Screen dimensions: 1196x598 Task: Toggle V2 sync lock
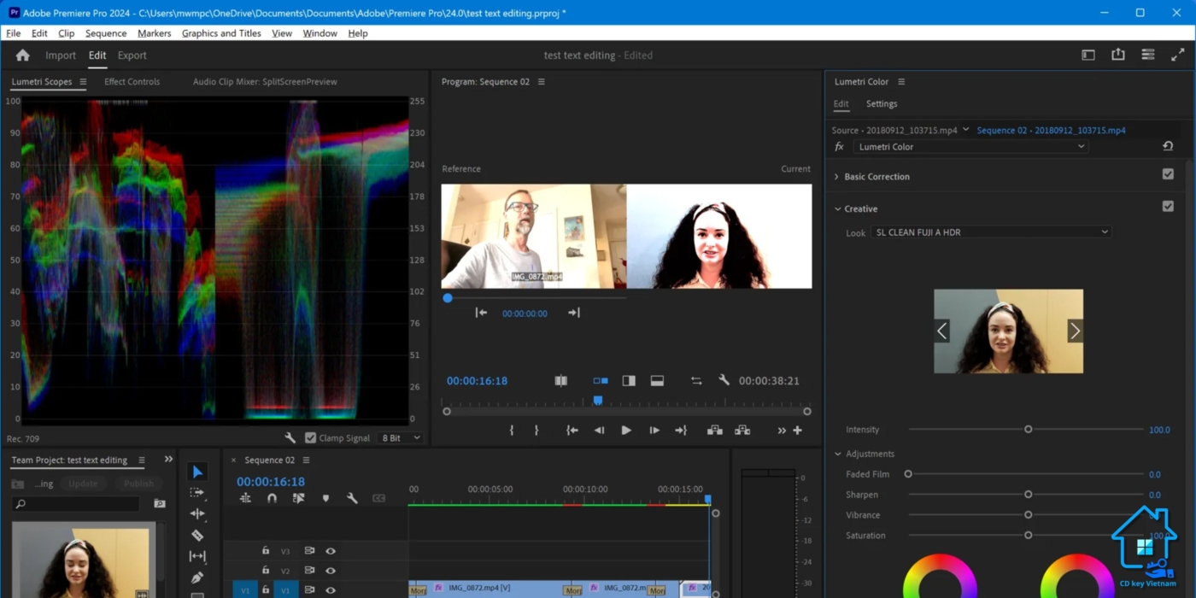(309, 571)
